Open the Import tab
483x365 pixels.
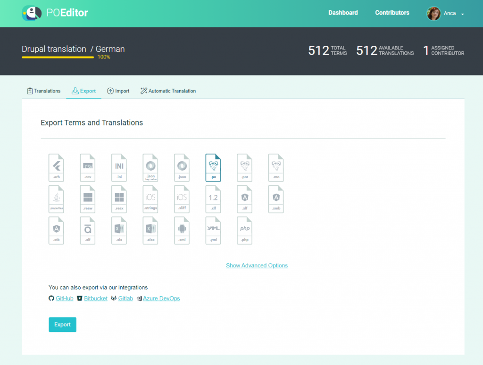tap(118, 91)
